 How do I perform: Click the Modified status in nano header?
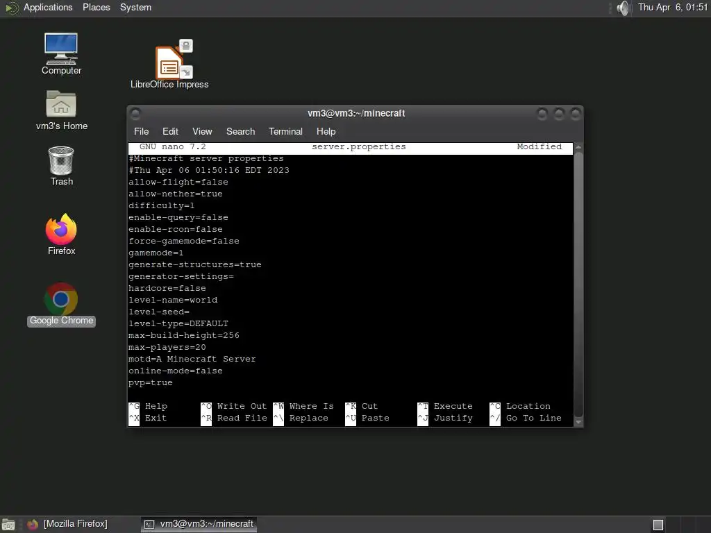(539, 146)
